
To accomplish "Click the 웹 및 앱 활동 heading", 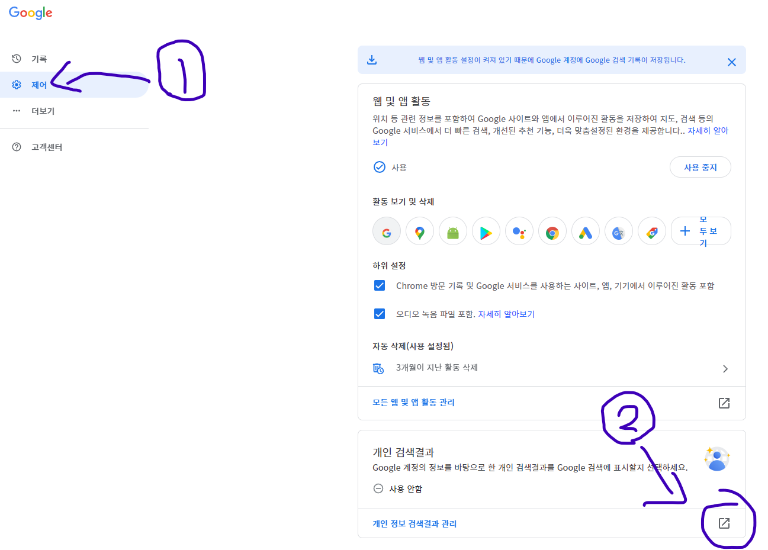I will click(x=401, y=101).
